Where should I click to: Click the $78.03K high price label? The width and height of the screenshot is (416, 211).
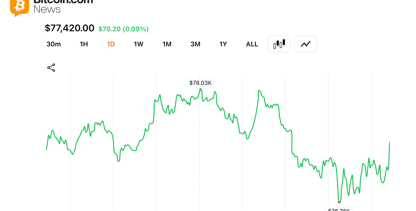201,83
